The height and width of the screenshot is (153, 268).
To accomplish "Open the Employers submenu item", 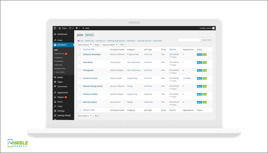I will [59, 58].
